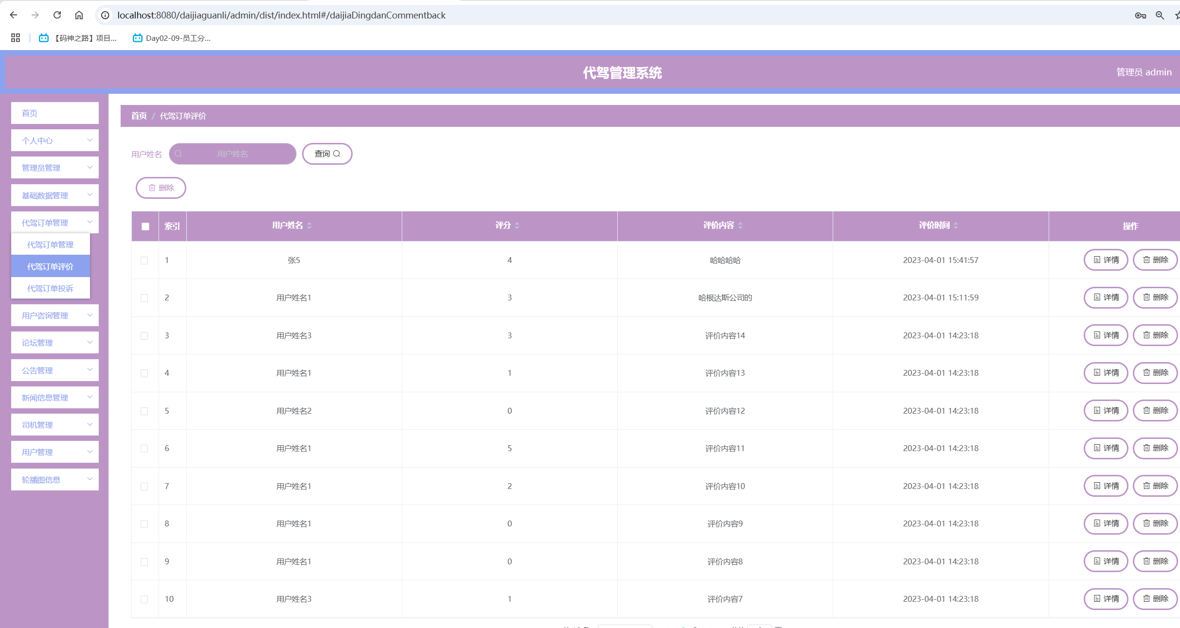The image size is (1180, 628).
Task: Expand the 轮播图信息 sidebar menu
Action: point(55,480)
